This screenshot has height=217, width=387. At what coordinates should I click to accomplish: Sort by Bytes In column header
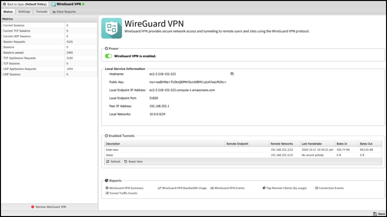click(x=346, y=144)
